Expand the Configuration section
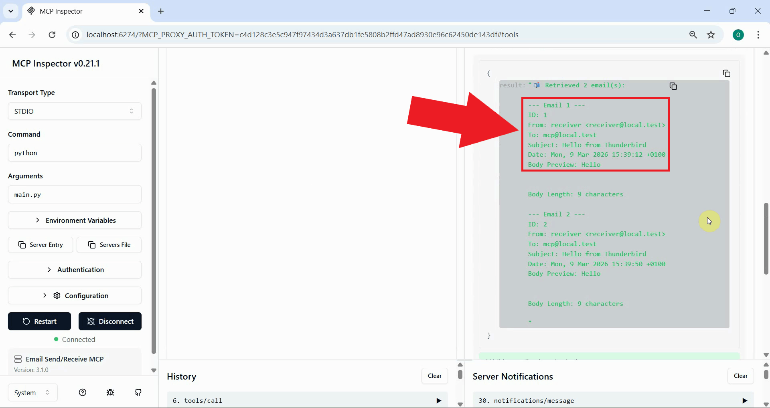The height and width of the screenshot is (408, 770). click(x=75, y=295)
